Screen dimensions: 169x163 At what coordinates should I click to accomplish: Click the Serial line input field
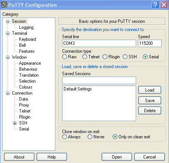point(99,43)
